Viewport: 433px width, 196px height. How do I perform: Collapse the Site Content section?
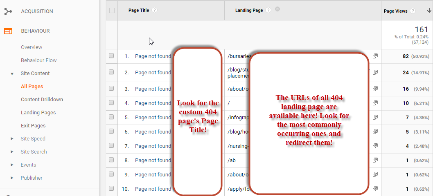click(x=12, y=73)
